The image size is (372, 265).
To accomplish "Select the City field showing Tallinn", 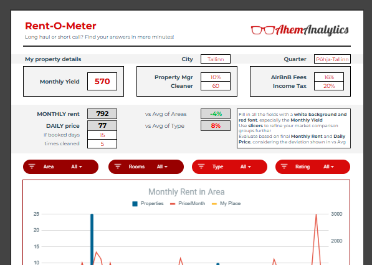I will point(216,59).
